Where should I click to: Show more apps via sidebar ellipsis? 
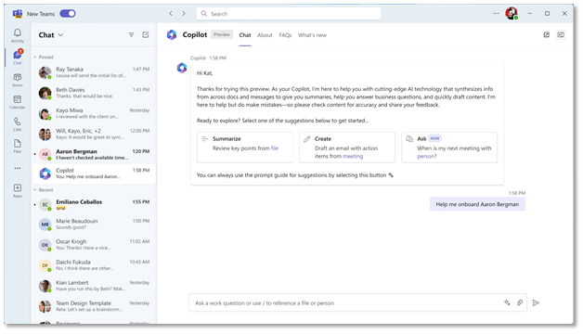pos(17,168)
